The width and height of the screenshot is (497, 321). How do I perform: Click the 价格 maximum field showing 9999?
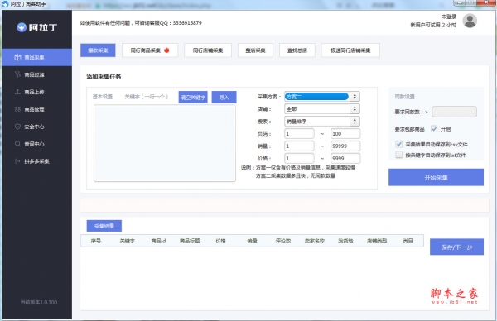345,158
